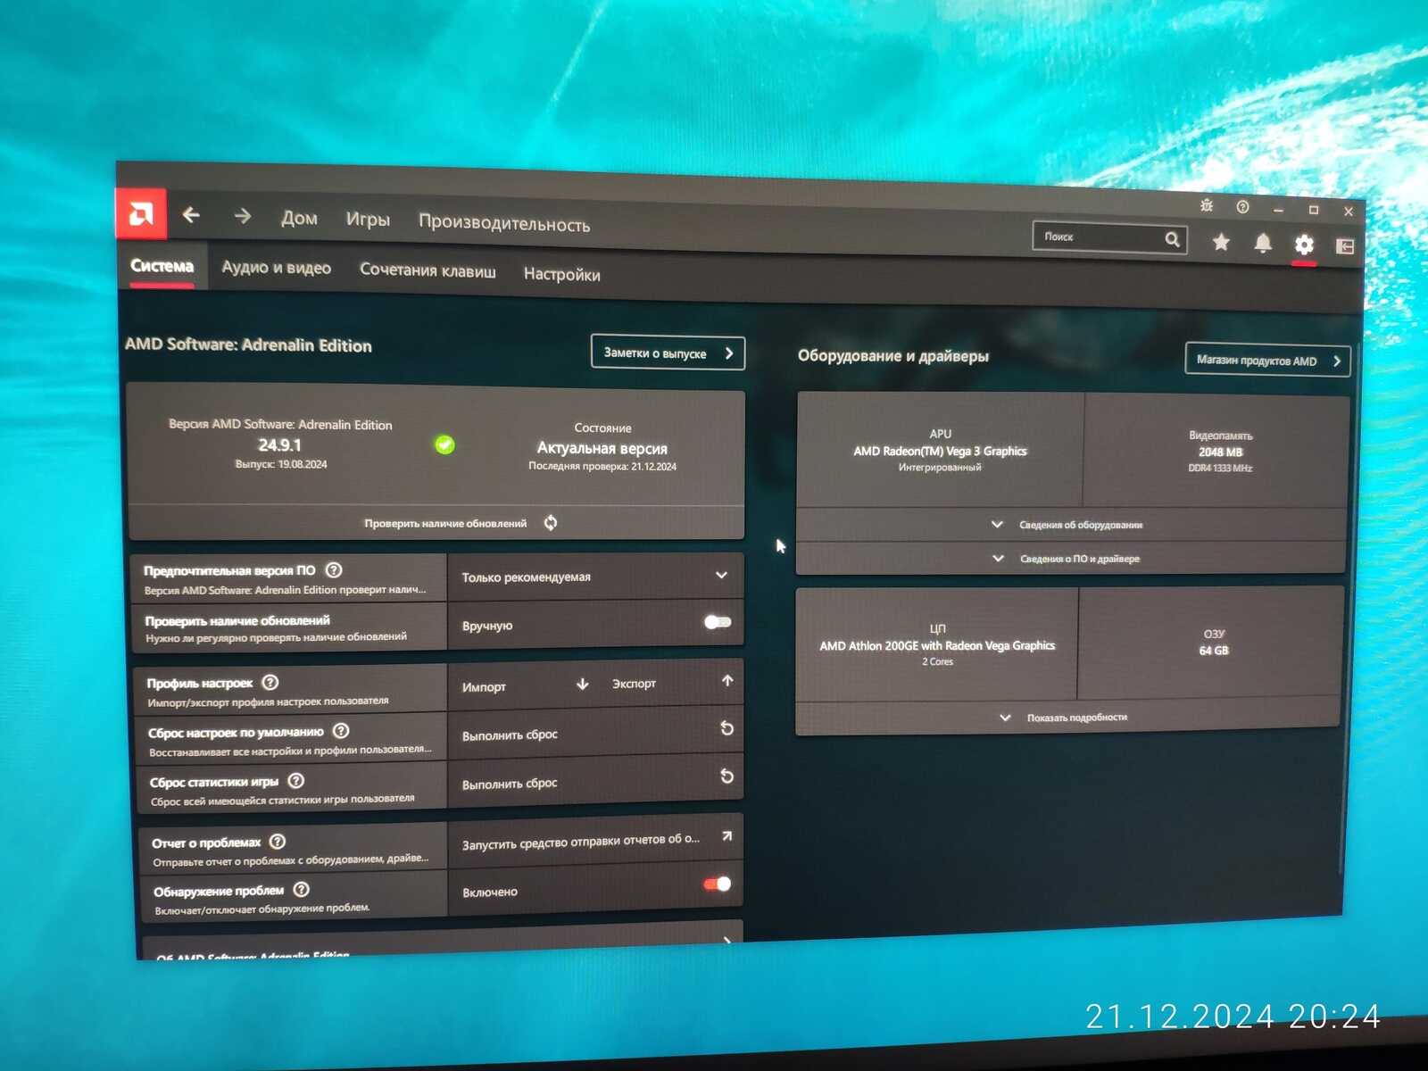
Task: Click 'DDR4 1333 MHz' memory type
Action: click(1220, 468)
